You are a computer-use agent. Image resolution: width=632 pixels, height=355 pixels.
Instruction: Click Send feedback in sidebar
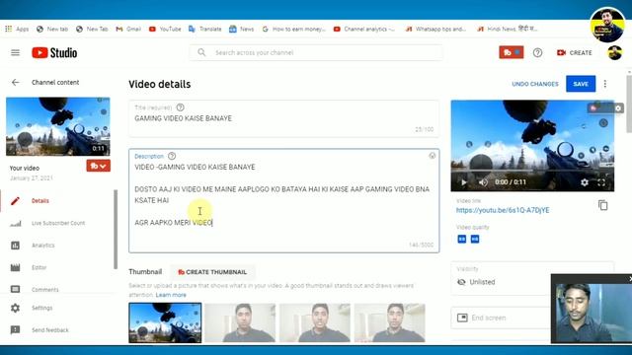[x=50, y=330]
